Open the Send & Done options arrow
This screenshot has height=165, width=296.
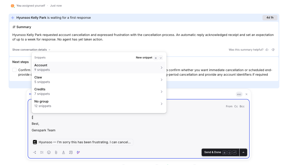pyautogui.click(x=243, y=152)
